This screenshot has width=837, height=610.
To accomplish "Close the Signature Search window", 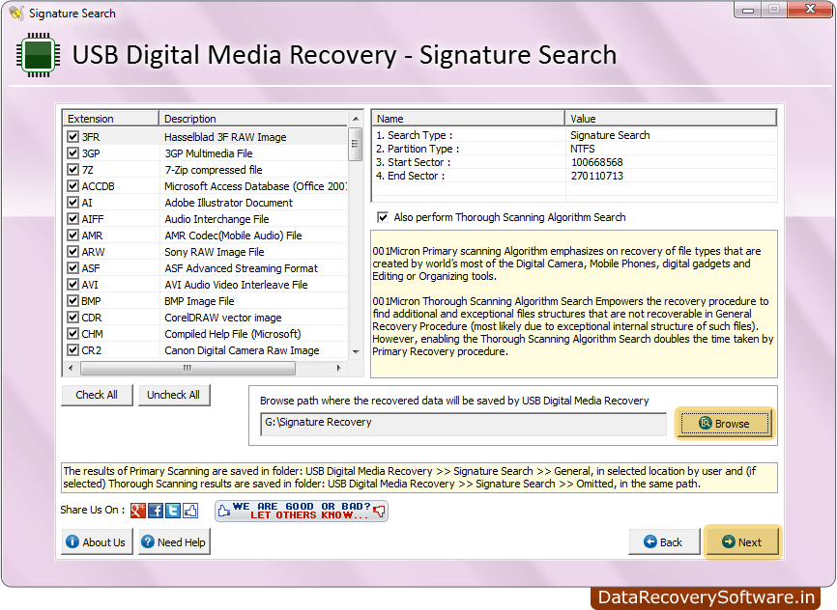I will [x=810, y=10].
